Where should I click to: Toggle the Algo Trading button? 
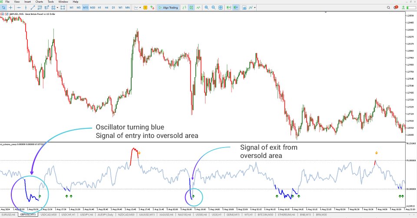(168, 8)
